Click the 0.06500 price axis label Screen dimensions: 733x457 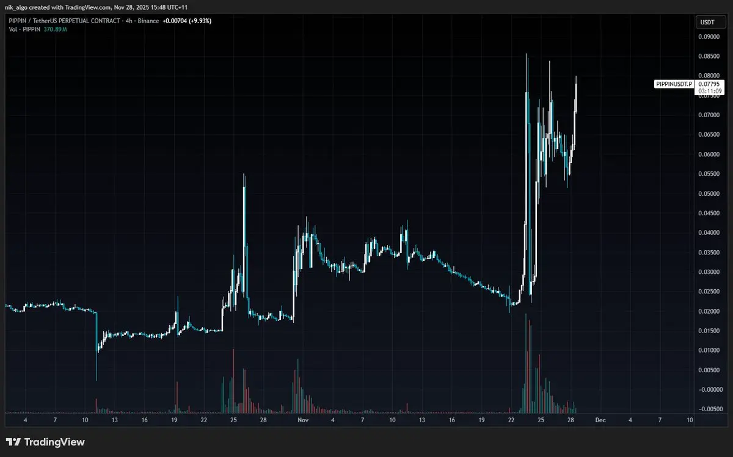click(710, 134)
